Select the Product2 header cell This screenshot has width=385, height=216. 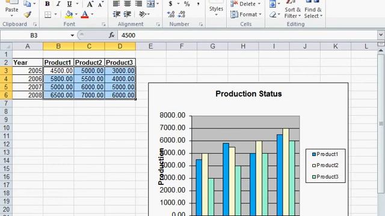89,62
